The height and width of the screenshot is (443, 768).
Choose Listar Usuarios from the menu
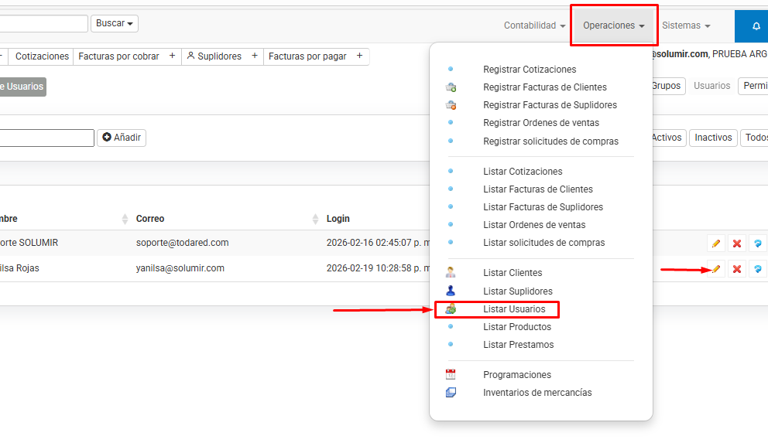point(514,309)
